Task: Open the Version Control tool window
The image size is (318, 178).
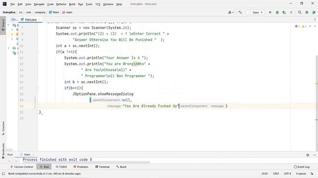Action: click(22, 167)
